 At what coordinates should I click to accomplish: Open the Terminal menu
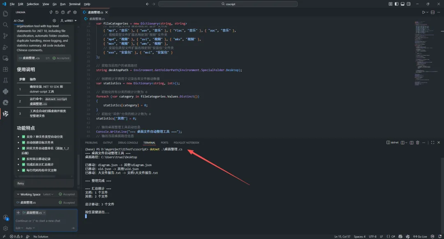[74, 4]
